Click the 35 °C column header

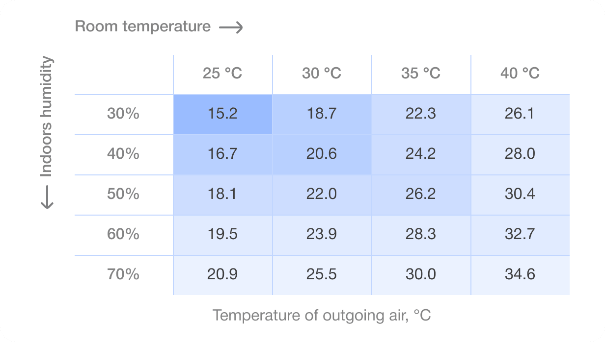[x=421, y=73]
